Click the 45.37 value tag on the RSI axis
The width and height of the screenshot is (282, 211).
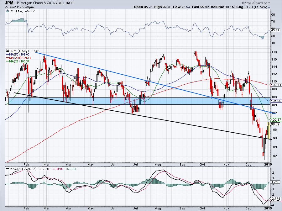tap(275, 30)
